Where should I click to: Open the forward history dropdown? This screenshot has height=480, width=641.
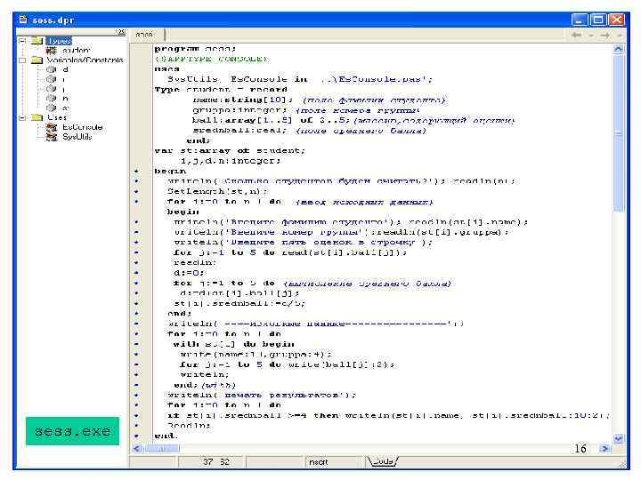[x=621, y=36]
